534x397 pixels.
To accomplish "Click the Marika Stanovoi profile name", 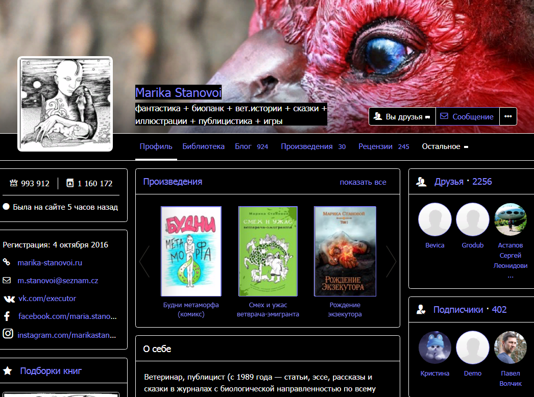I will 179,92.
